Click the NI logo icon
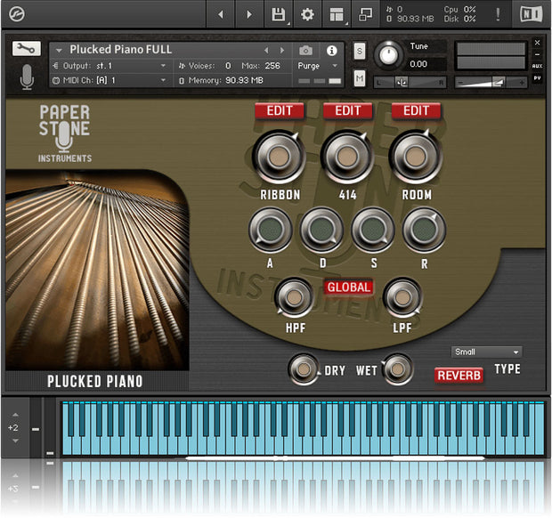This screenshot has width=552, height=518. click(x=531, y=14)
